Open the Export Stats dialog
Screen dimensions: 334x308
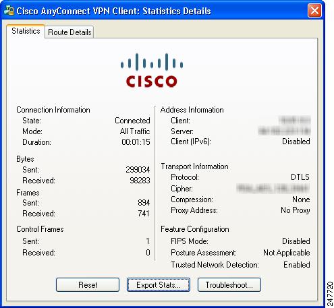point(159,285)
